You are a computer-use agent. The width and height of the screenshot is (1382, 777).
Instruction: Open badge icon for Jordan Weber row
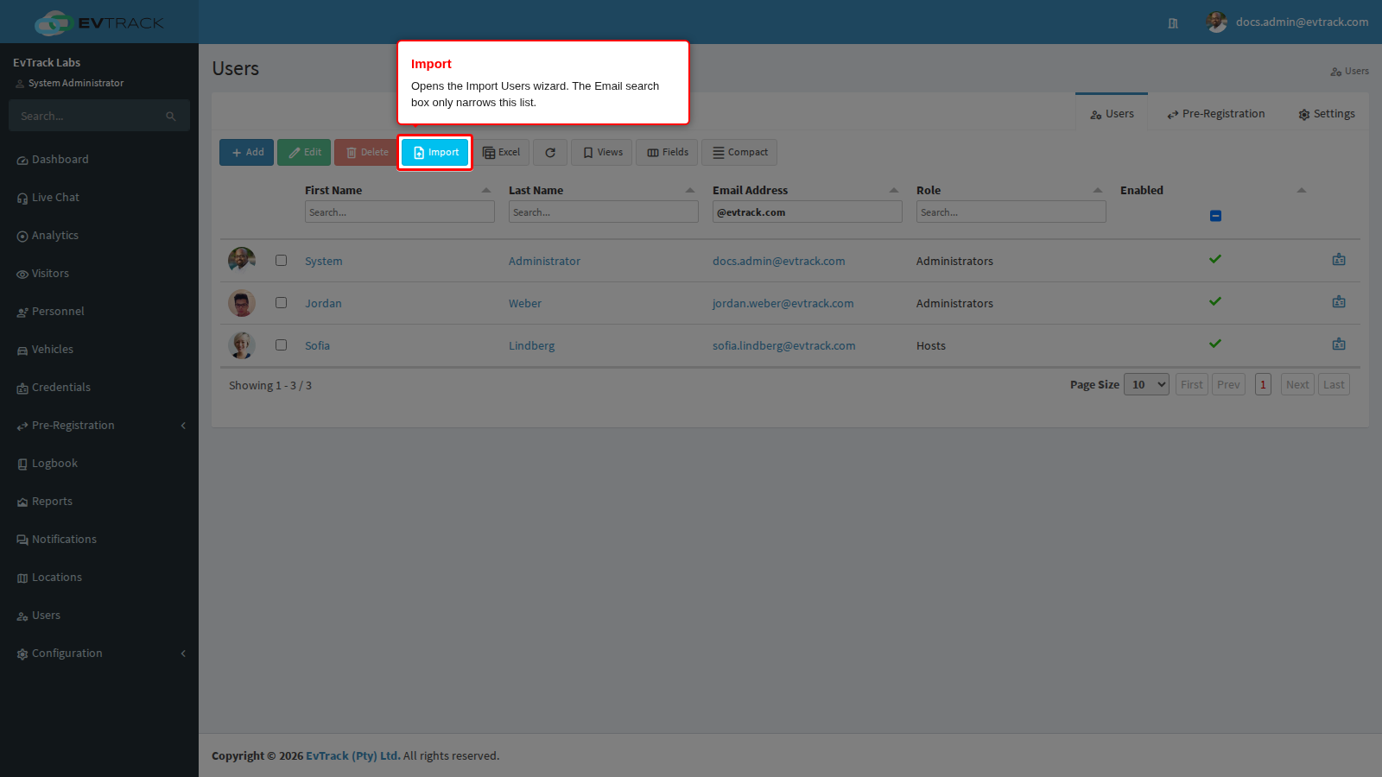click(x=1339, y=302)
